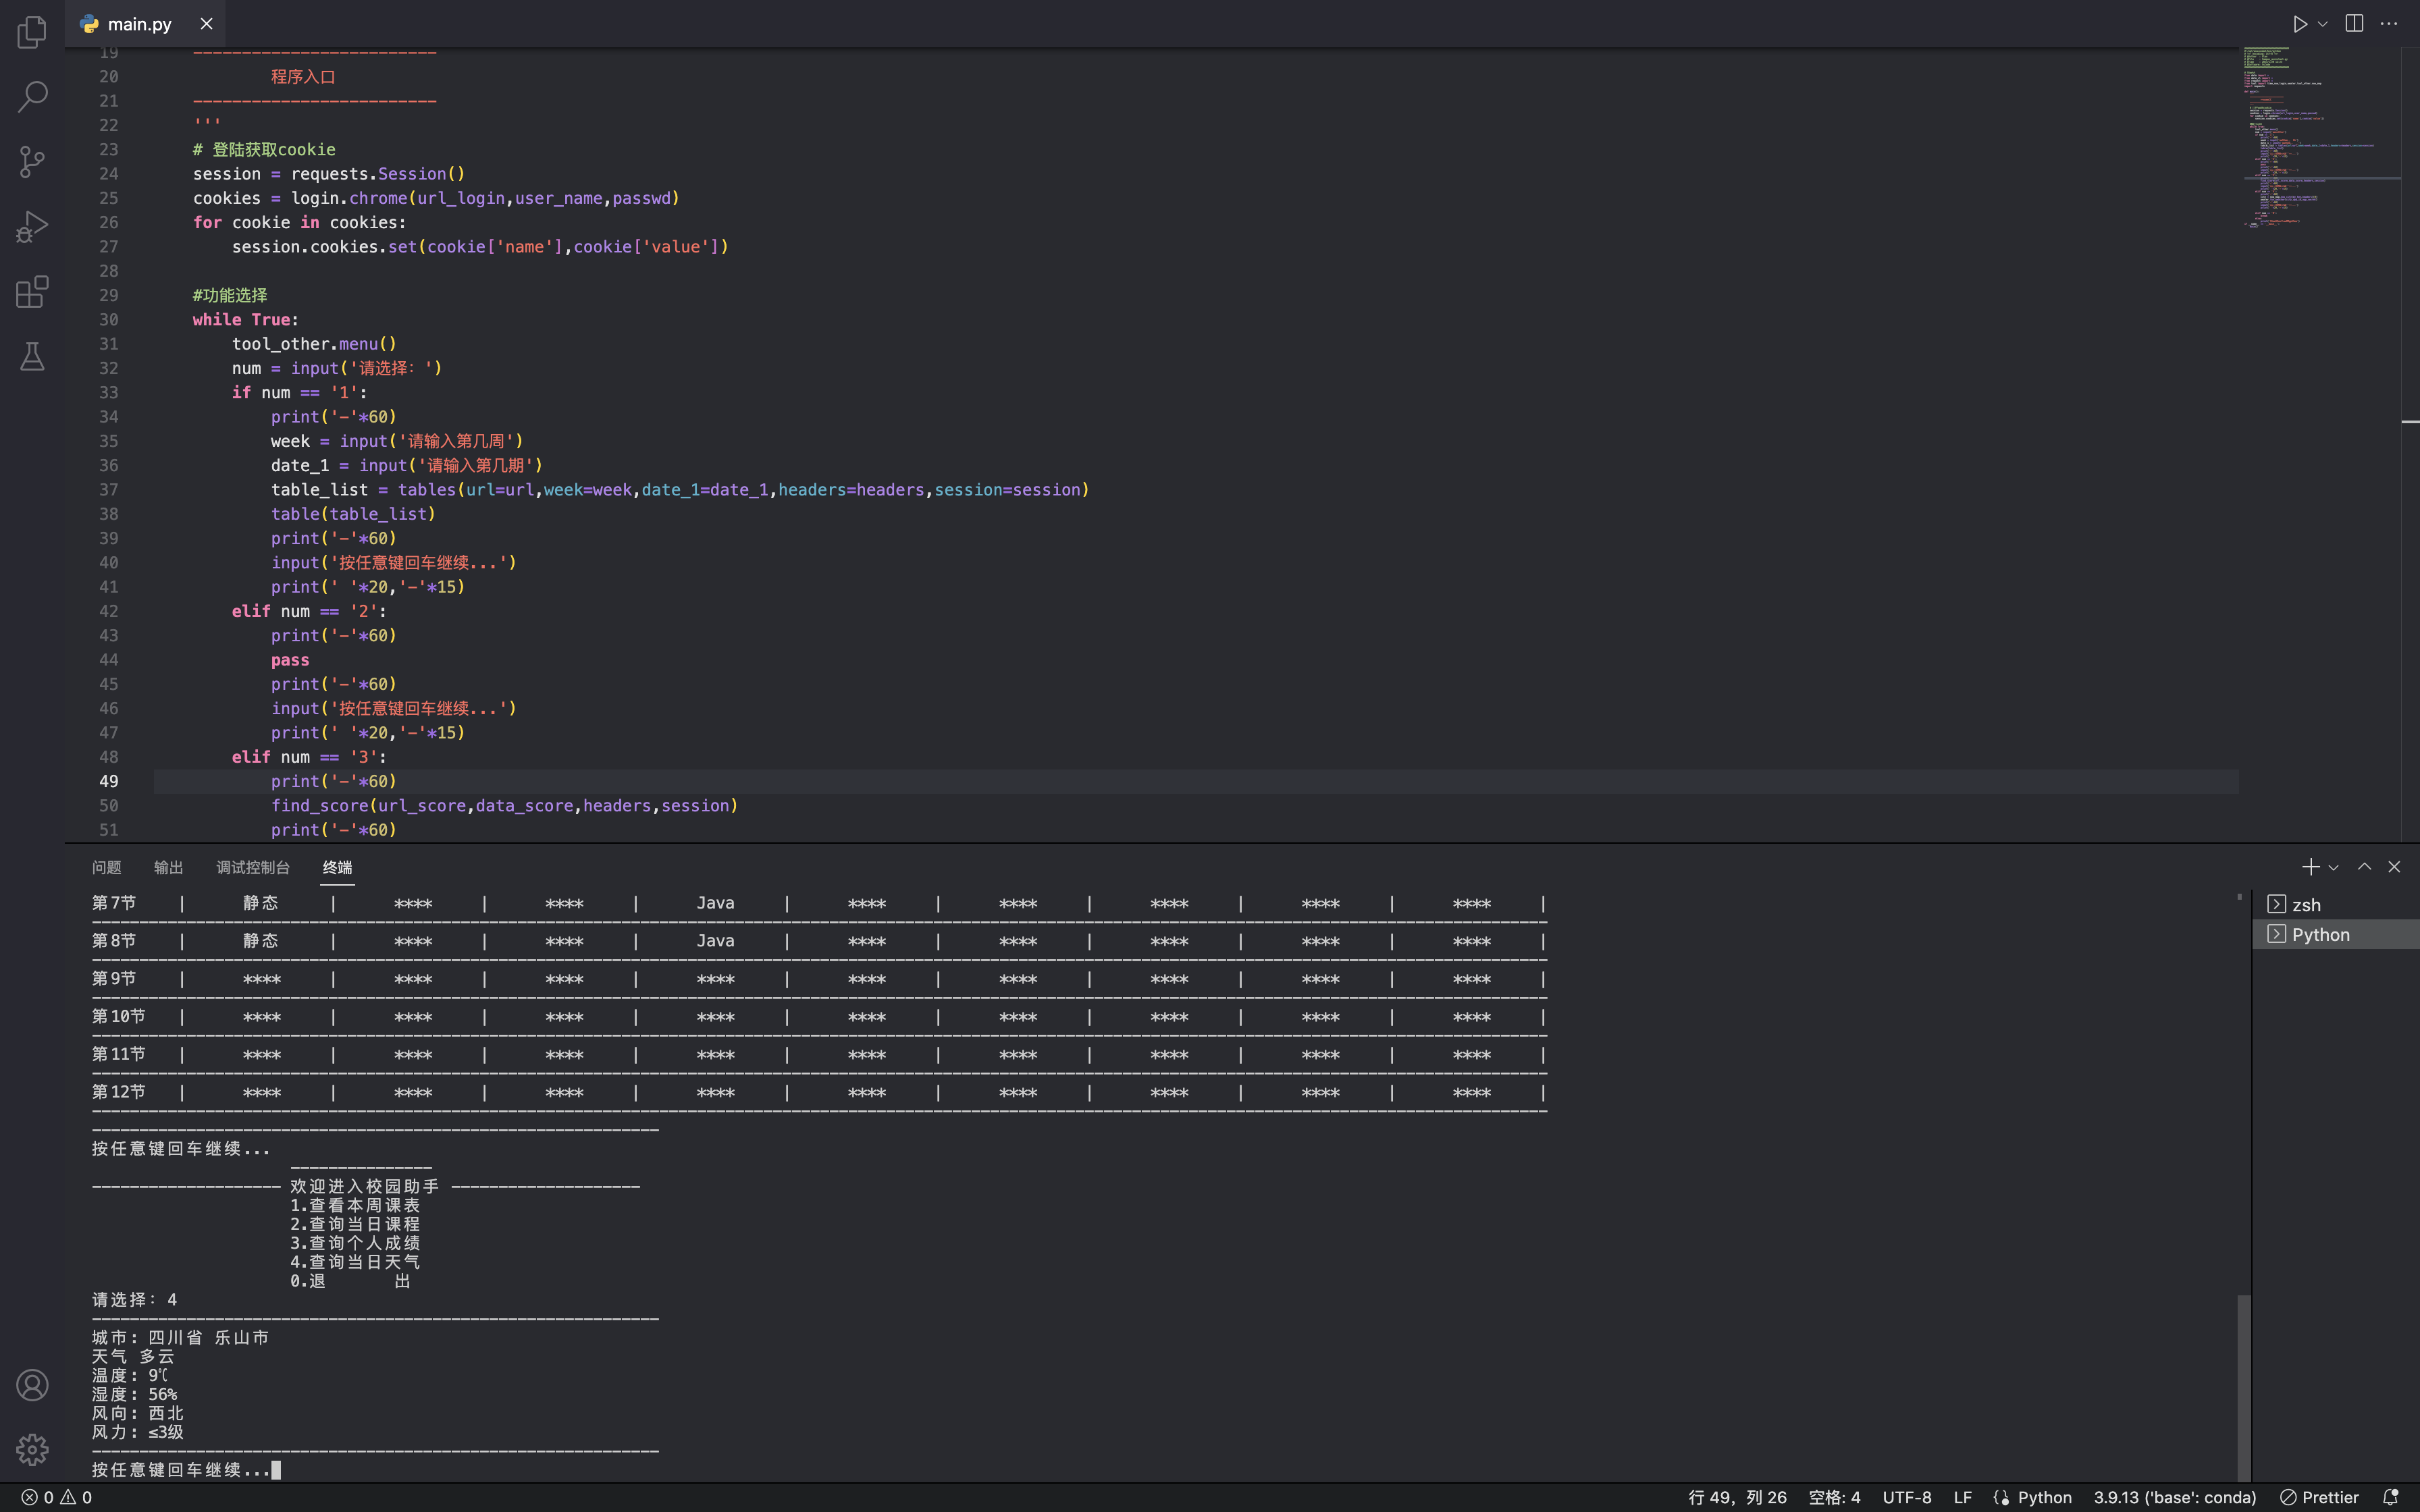Click the cursor position 行 49, 列 26
The height and width of the screenshot is (1512, 2420).
pos(1737,1497)
